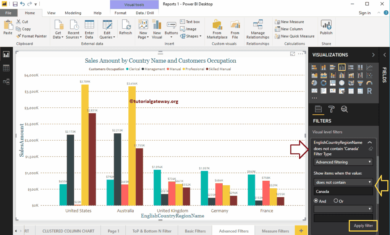Image resolution: width=390 pixels, height=235 pixels.
Task: Click the Refresh icon in the ribbon
Action: (x=125, y=28)
